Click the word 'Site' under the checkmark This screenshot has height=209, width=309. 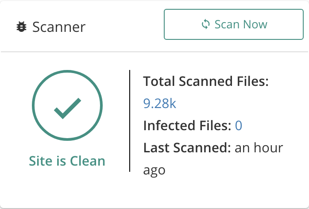pyautogui.click(x=41, y=161)
